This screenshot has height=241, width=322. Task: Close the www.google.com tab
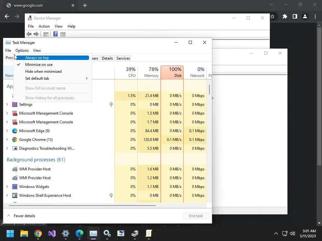click(73, 5)
